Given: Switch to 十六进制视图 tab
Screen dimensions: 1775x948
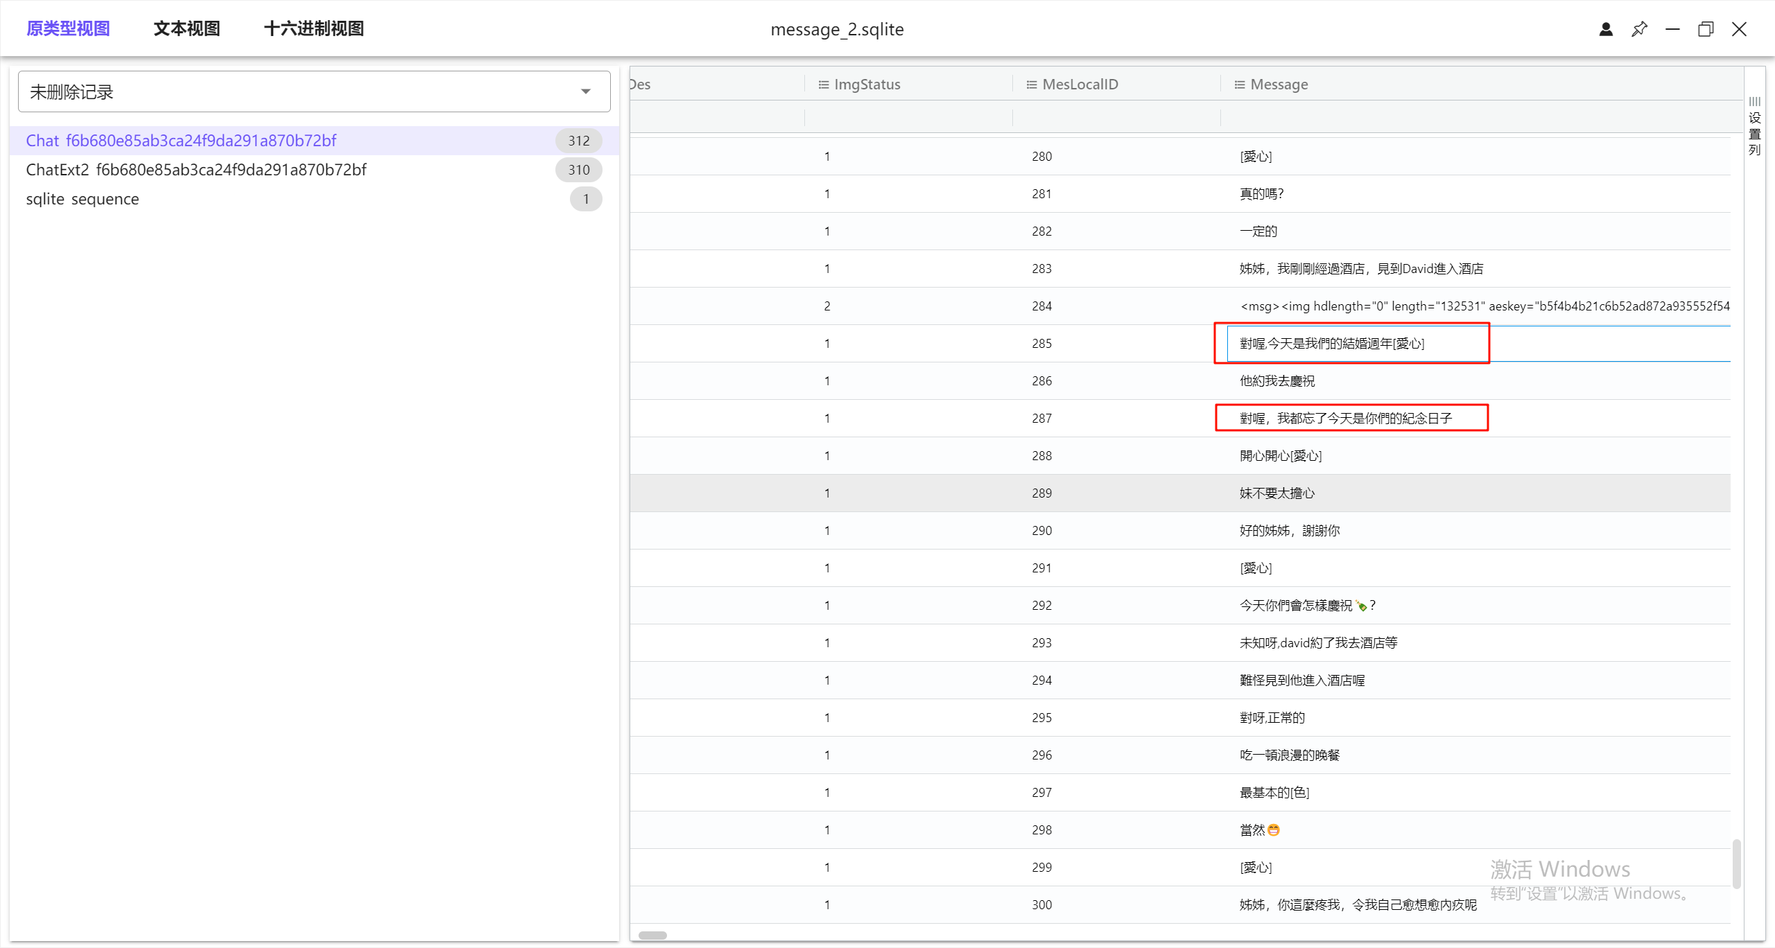Looking at the screenshot, I should click(313, 29).
